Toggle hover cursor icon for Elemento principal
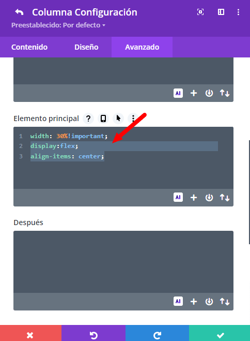250x341 pixels. 118,118
